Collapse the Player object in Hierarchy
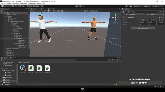The height and width of the screenshot is (92, 165). click(x=6, y=16)
